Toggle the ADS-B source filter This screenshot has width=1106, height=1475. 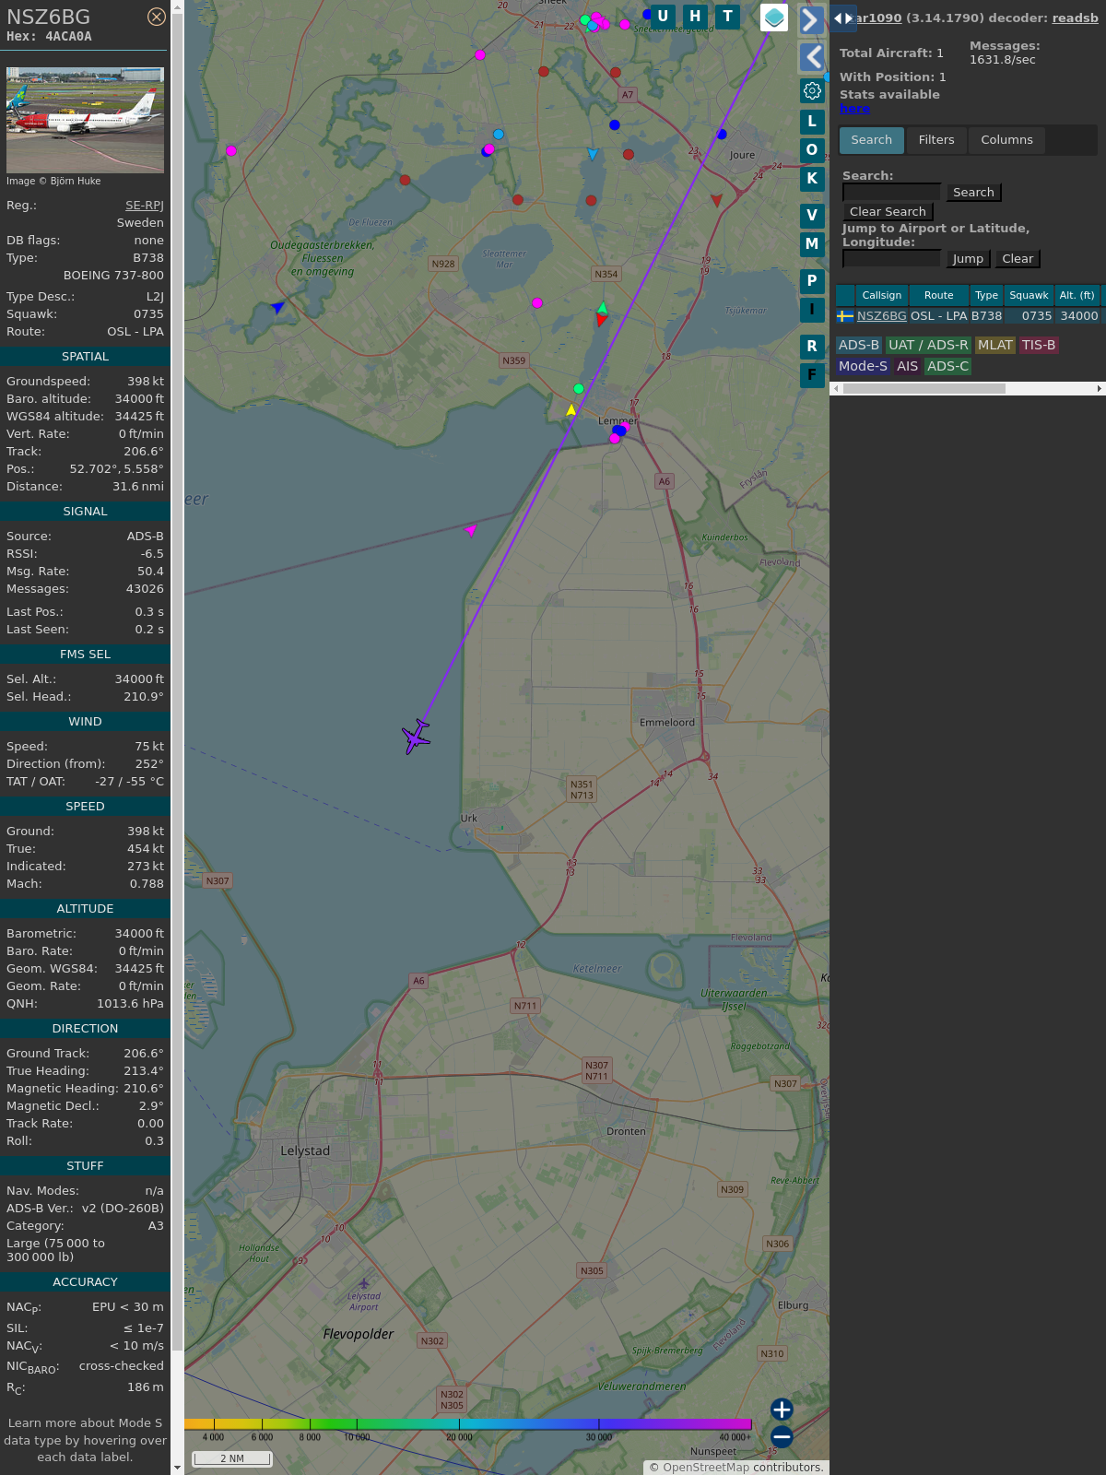pyautogui.click(x=858, y=345)
